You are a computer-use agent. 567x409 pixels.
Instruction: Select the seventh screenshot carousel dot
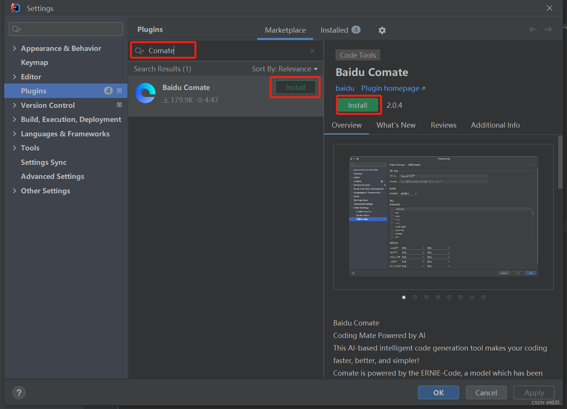(472, 297)
